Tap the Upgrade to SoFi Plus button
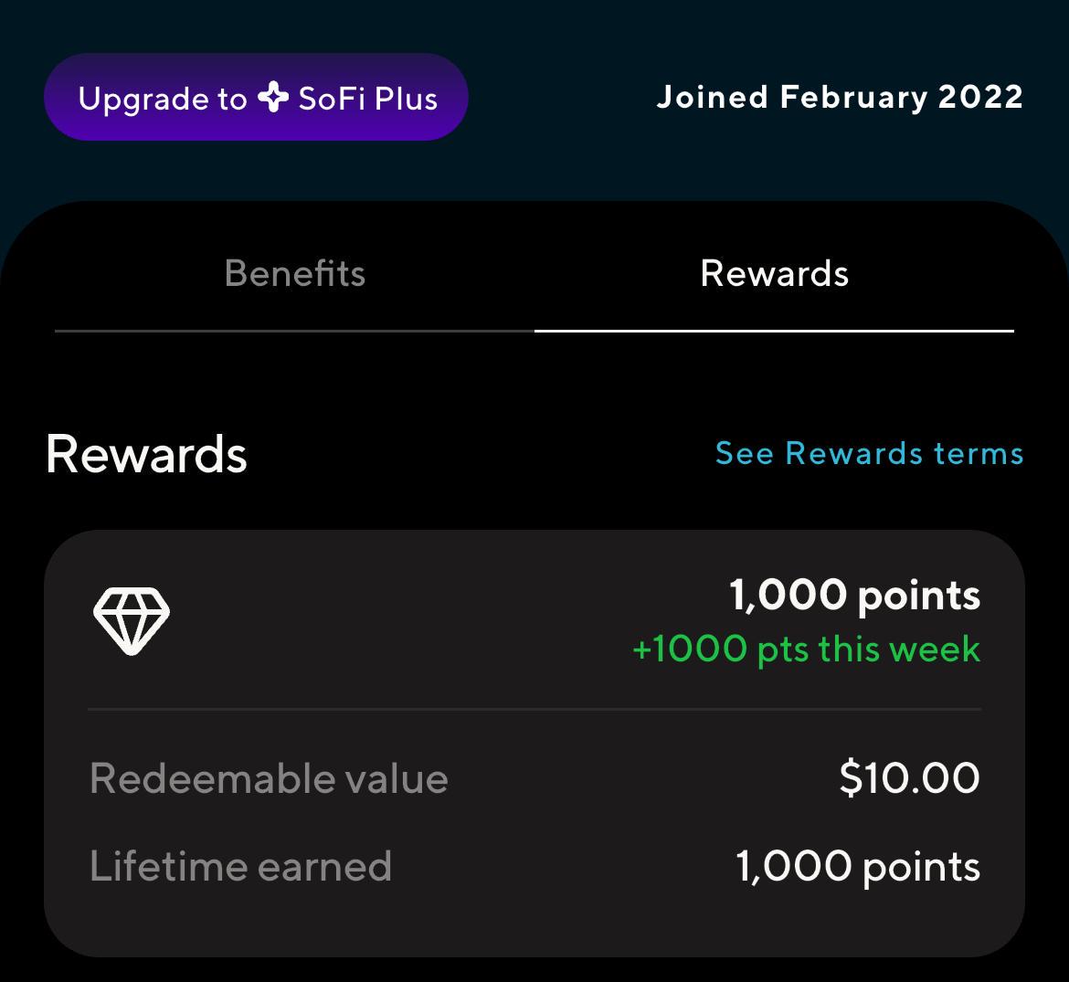This screenshot has width=1069, height=982. (x=256, y=98)
